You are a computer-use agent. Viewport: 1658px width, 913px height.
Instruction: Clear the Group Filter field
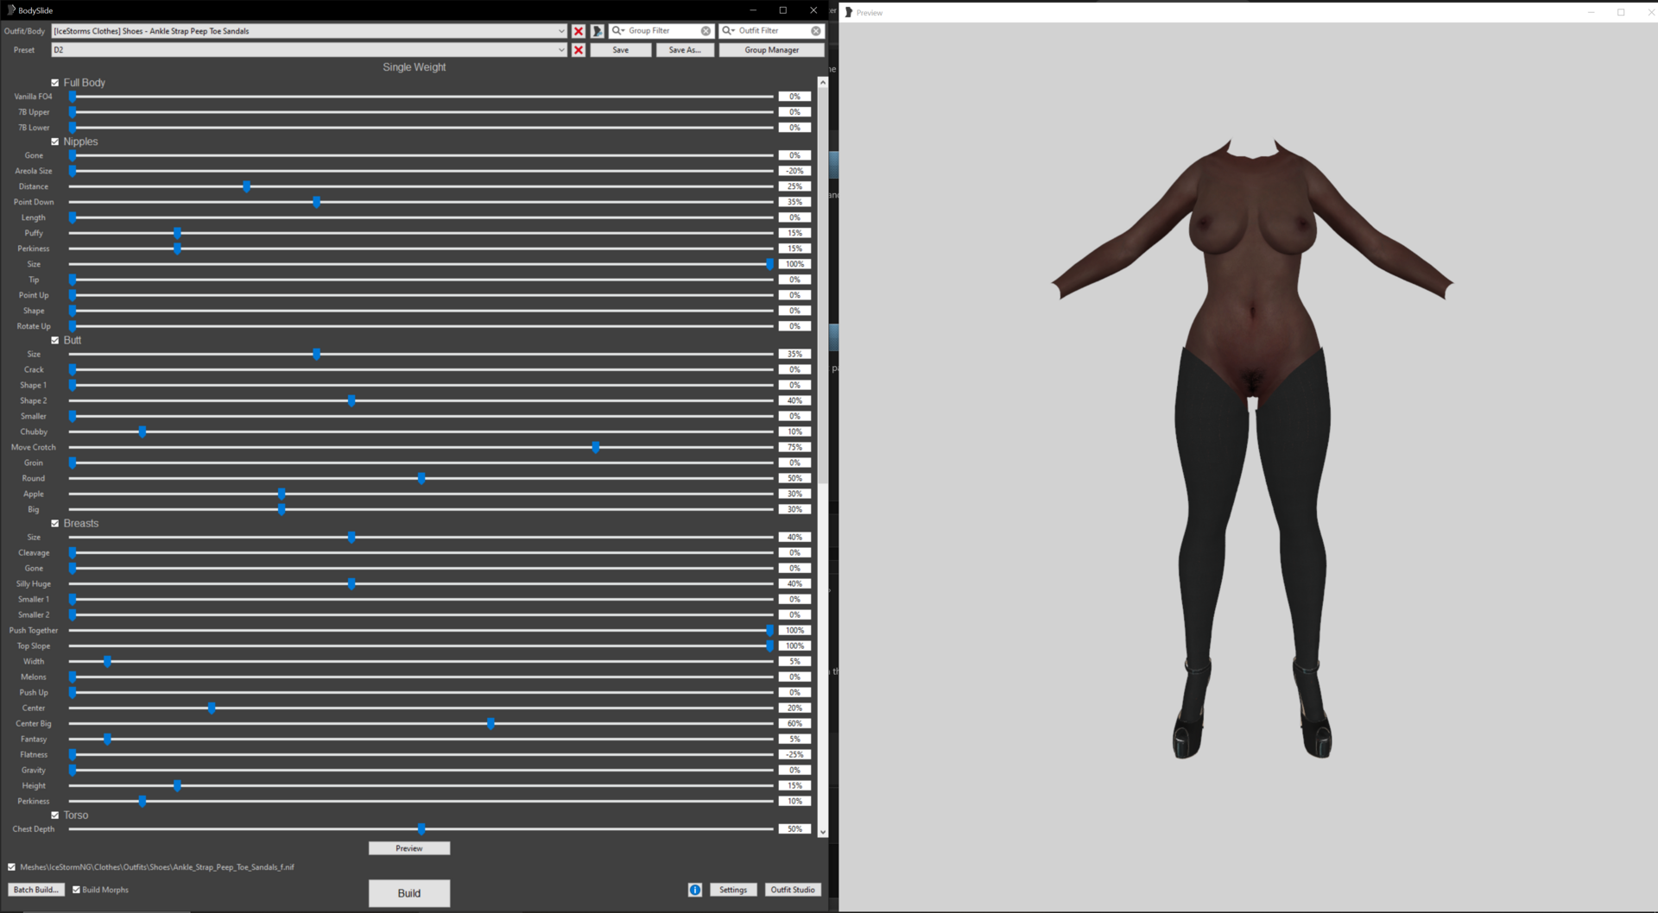tap(706, 31)
